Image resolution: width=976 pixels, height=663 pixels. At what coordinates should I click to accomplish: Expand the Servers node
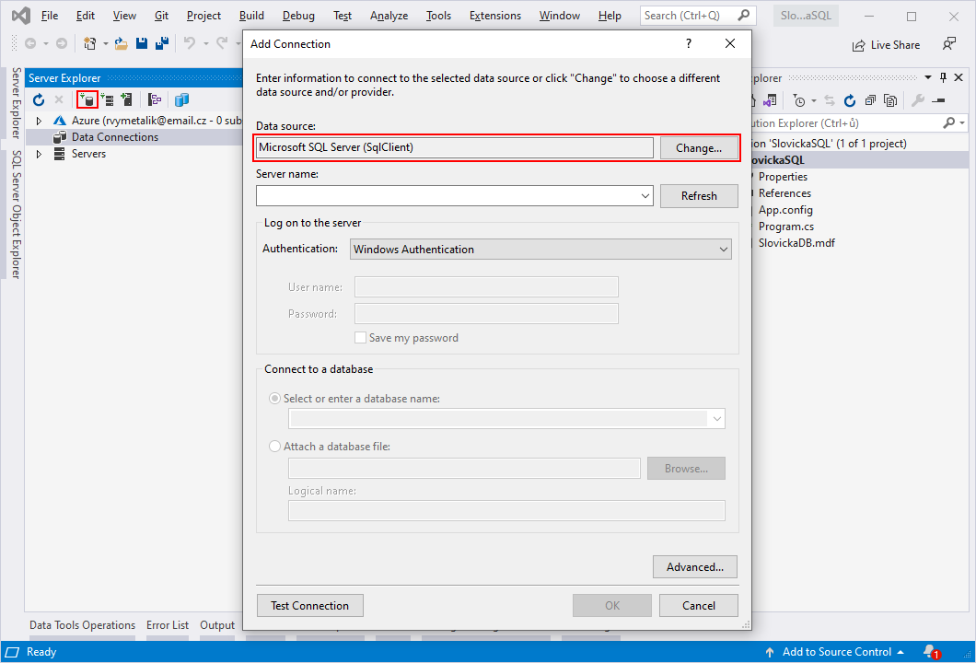[39, 154]
